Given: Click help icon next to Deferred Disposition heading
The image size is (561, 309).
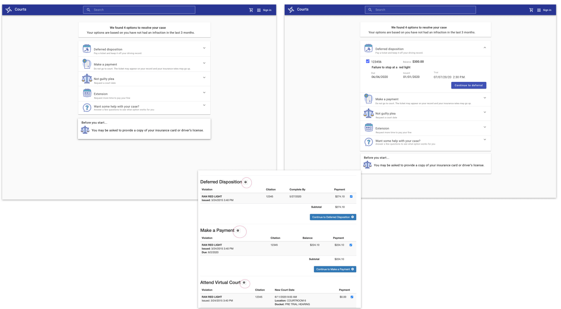Looking at the screenshot, I should [245, 182].
